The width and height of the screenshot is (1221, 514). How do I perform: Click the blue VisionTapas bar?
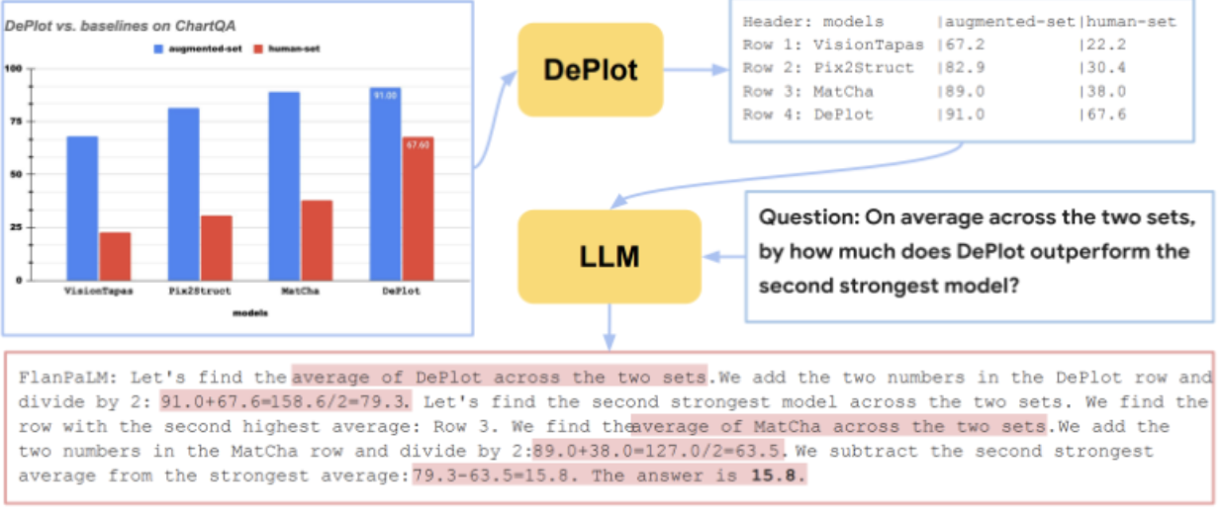[x=82, y=208]
